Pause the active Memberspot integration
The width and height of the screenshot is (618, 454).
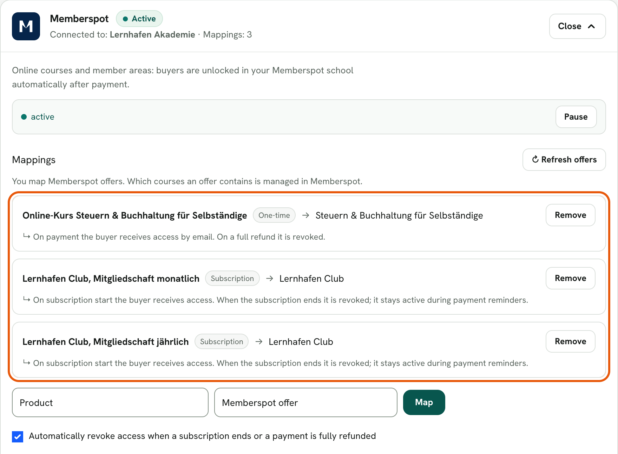[576, 117]
